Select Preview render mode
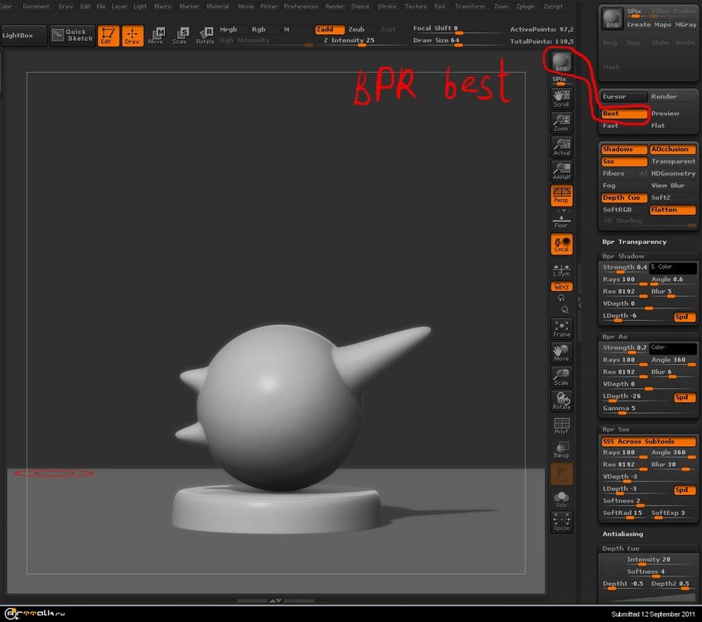 click(672, 114)
